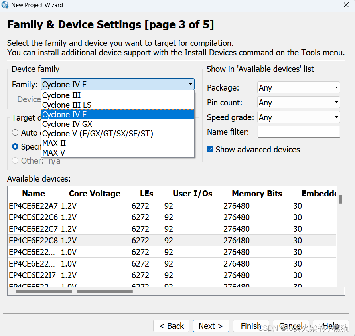The image size is (355, 336).
Task: Click the Finish button
Action: click(x=251, y=326)
